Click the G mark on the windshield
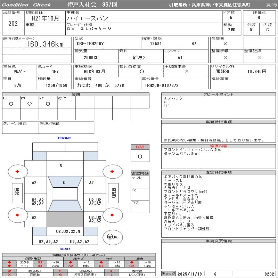 [x=64, y=183]
